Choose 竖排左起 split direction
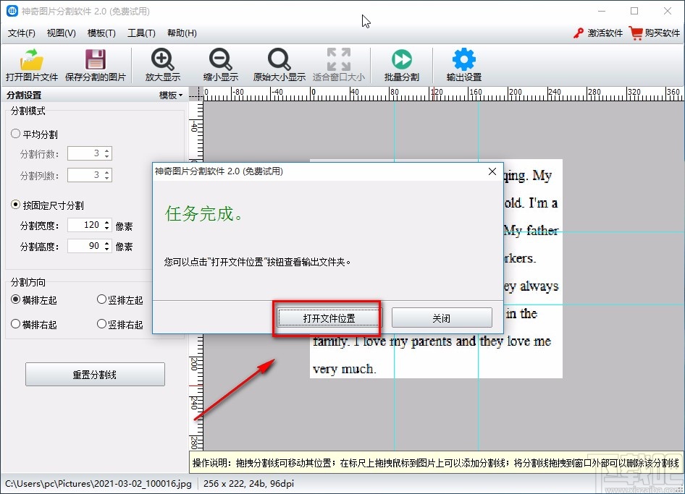 coord(101,299)
